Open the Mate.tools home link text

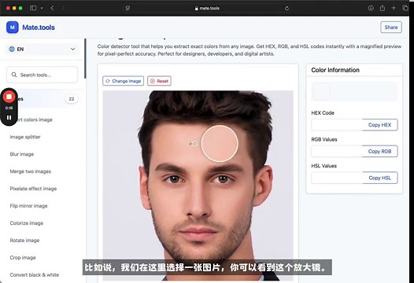(39, 28)
